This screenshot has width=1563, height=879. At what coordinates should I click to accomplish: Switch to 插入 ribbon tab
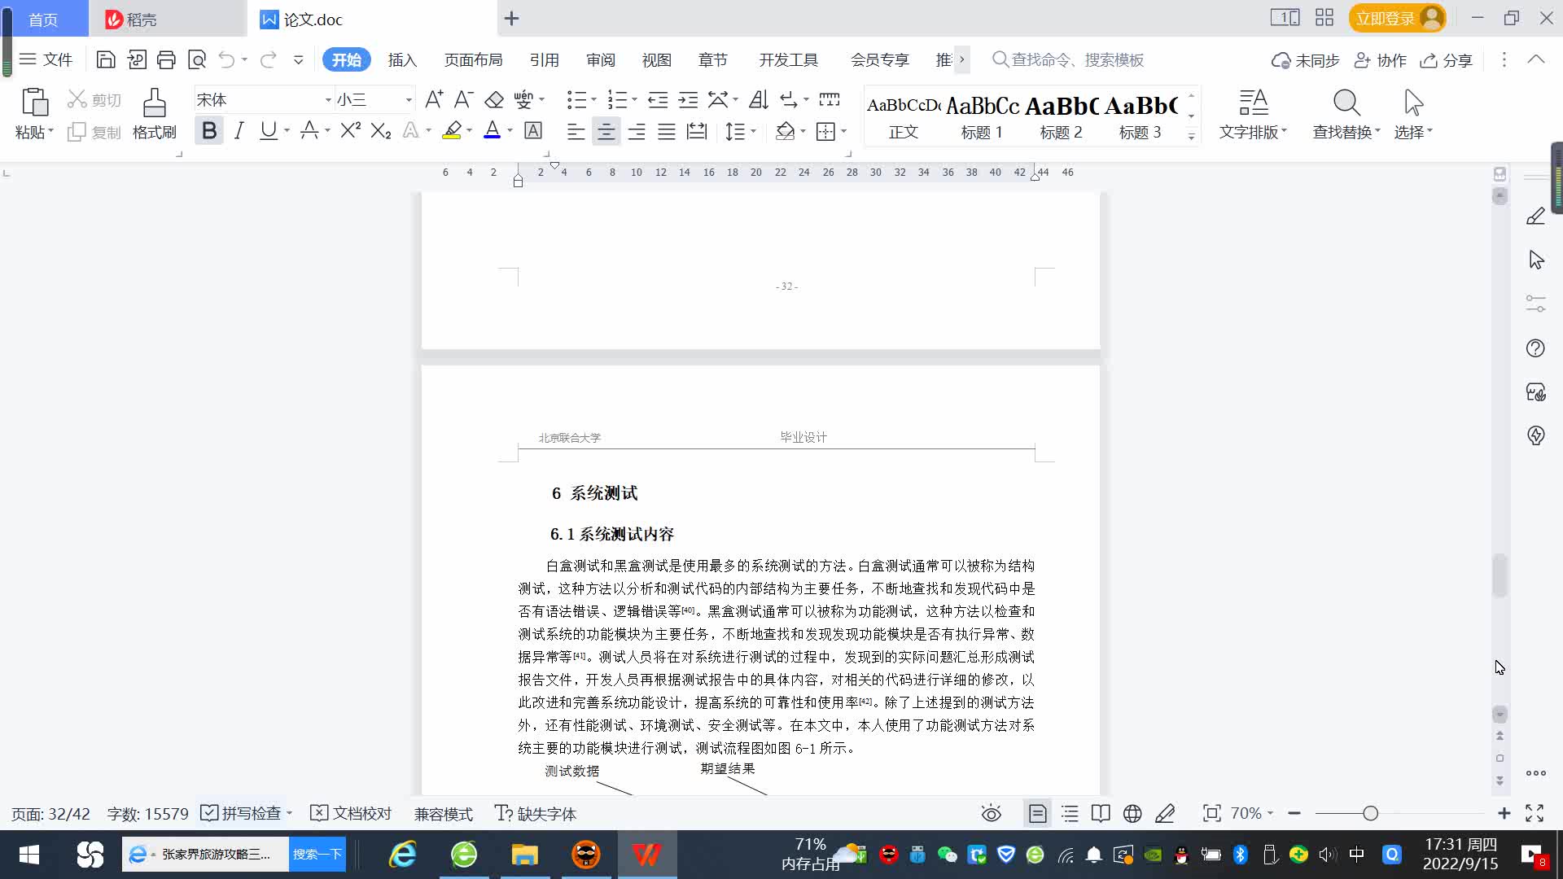(x=402, y=59)
